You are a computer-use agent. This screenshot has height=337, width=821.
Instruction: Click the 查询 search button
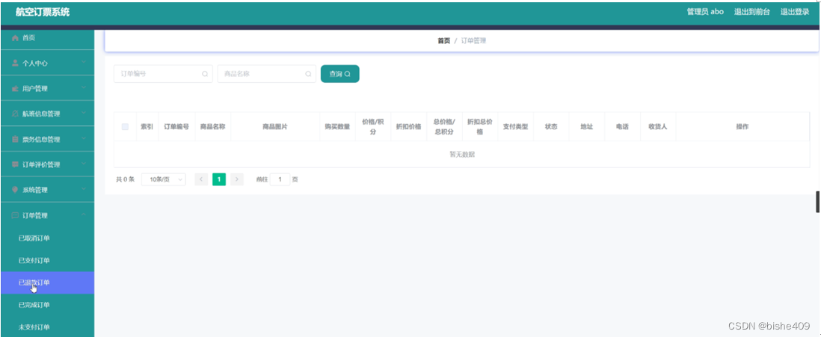point(339,74)
